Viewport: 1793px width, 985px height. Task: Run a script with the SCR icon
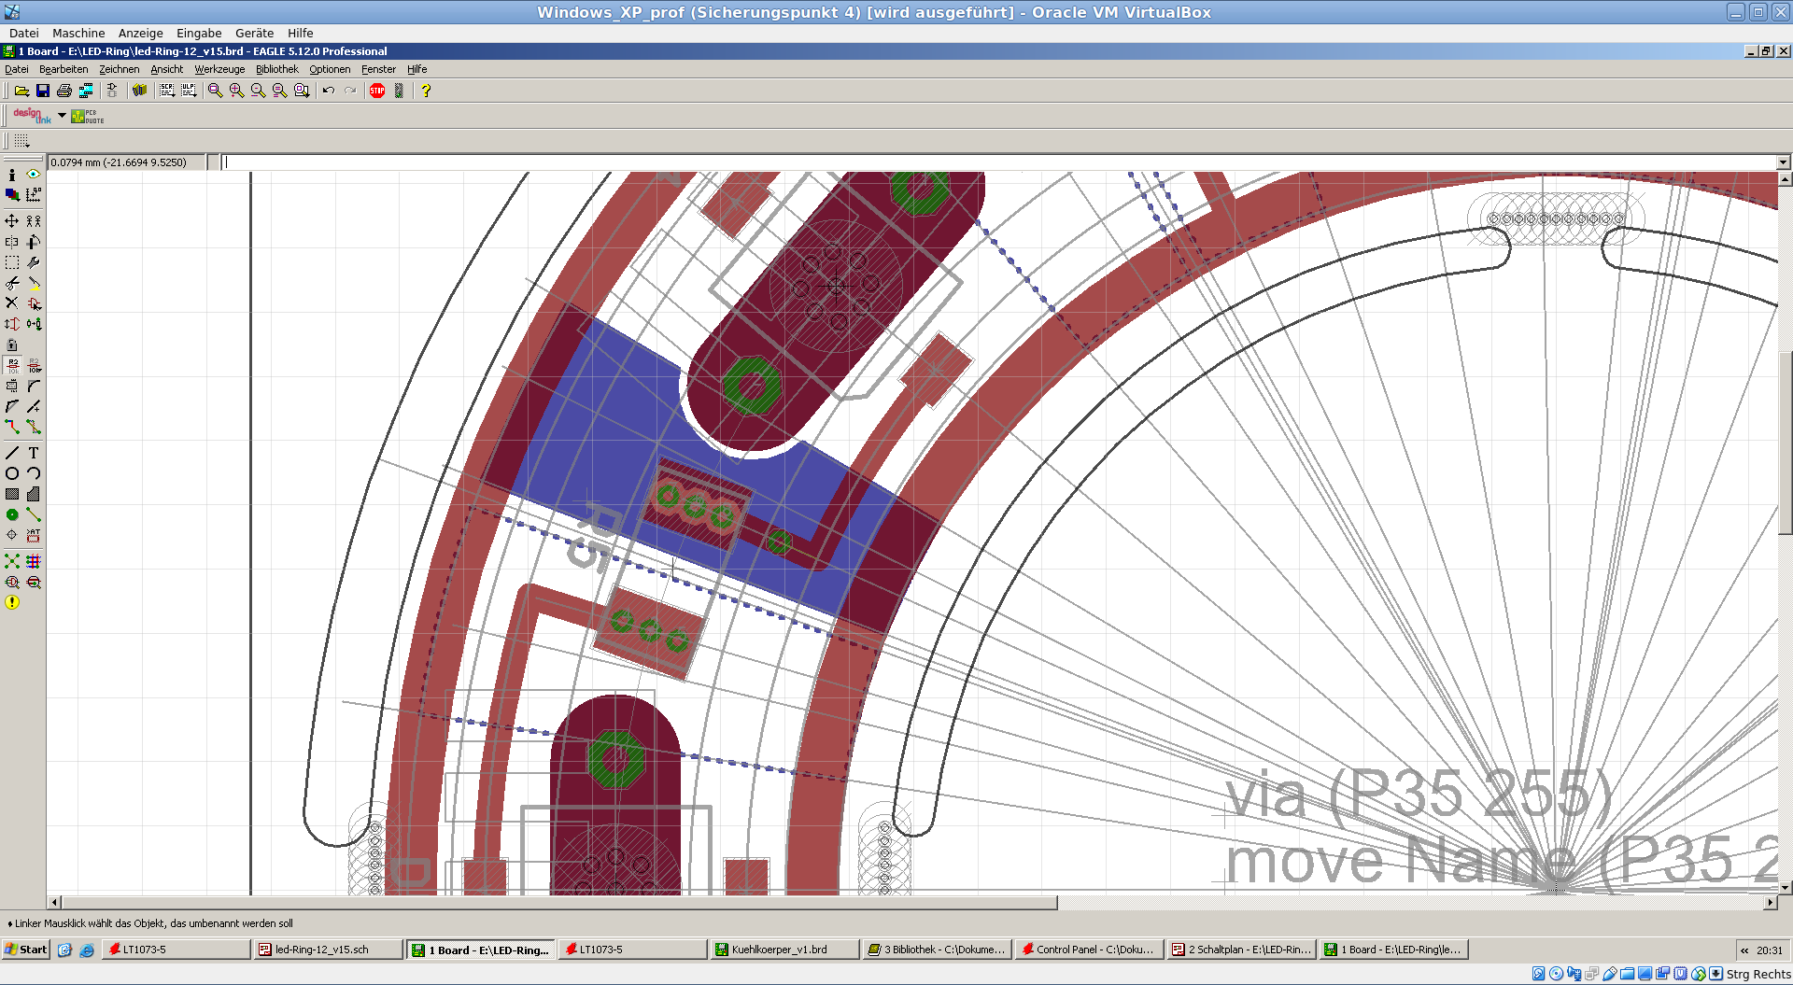167,91
